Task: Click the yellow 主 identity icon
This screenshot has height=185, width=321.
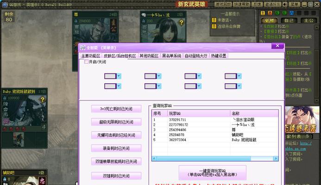Action: 263,13
